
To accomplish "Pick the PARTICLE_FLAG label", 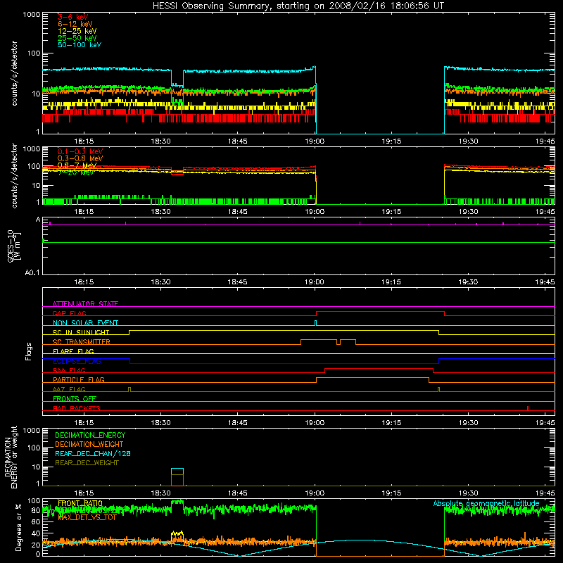I will pos(79,380).
